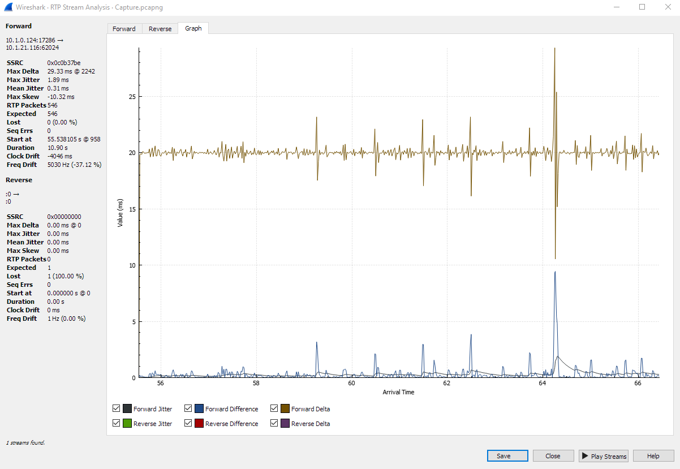680x469 pixels.
Task: Click the purple Reverse Delta color swatch
Action: (x=286, y=423)
